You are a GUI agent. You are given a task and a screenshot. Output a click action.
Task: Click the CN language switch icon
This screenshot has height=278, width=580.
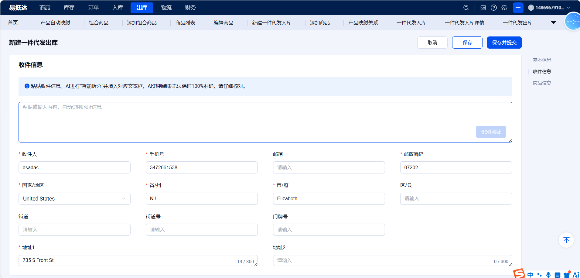coord(483,8)
